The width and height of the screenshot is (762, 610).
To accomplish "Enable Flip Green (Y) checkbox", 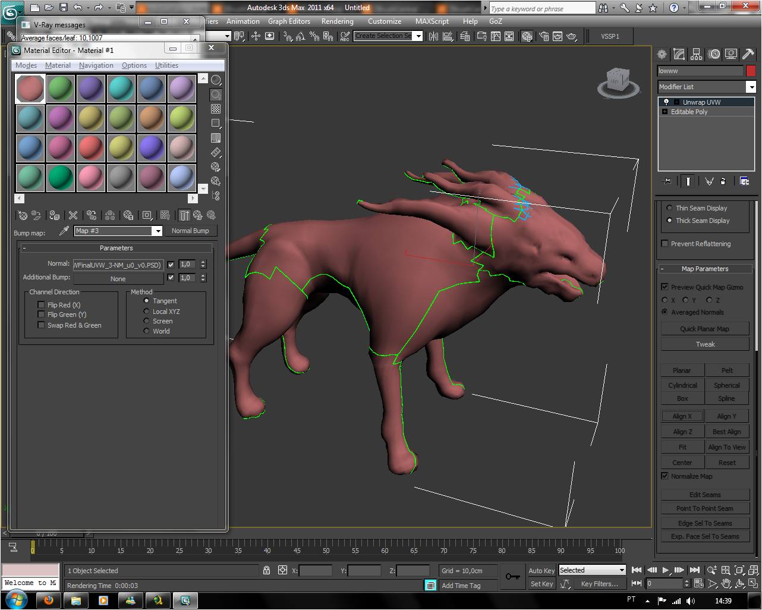I will tap(41, 315).
